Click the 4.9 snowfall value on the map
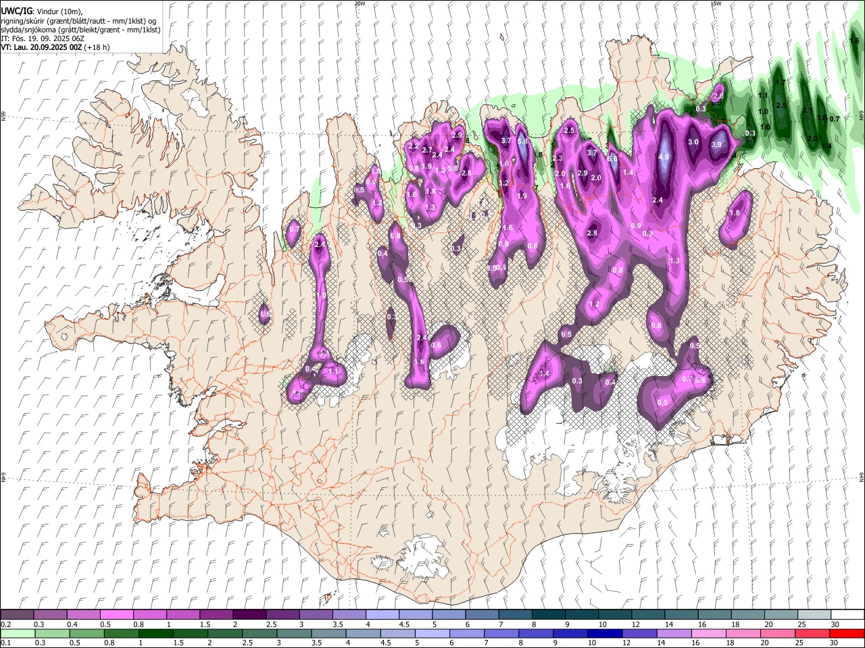Image resolution: width=865 pixels, height=648 pixels. (664, 157)
